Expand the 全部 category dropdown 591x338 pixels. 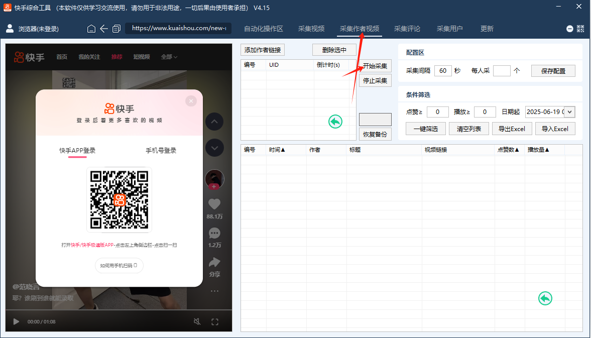169,57
